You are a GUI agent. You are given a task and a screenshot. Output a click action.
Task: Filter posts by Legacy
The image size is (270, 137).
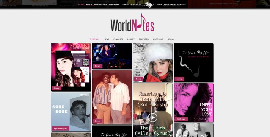tap(131, 39)
